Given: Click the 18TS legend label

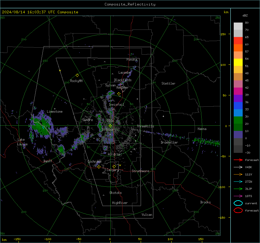Looking at the screenshot, I should 248,196.
